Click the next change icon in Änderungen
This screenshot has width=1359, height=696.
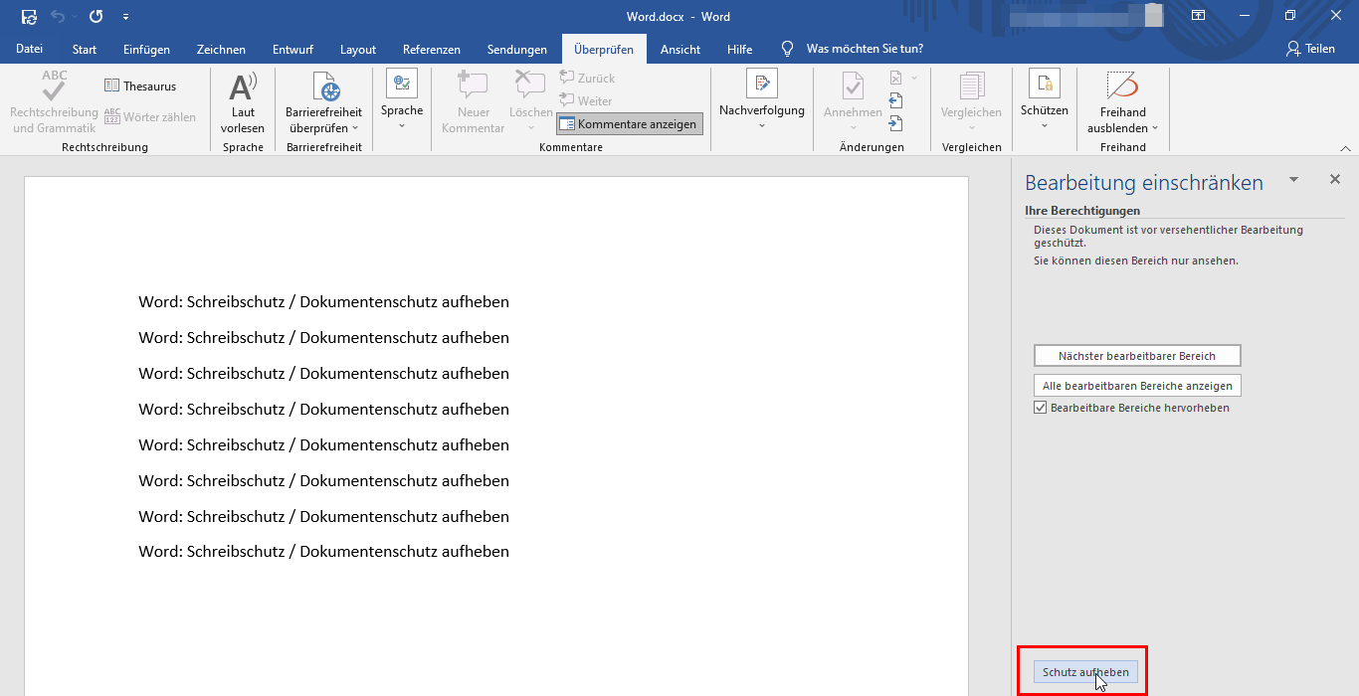point(896,123)
